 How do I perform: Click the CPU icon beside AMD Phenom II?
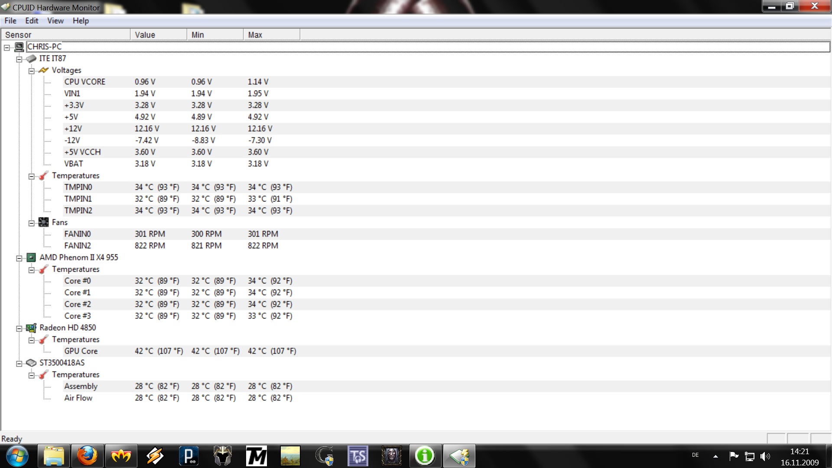coord(31,257)
